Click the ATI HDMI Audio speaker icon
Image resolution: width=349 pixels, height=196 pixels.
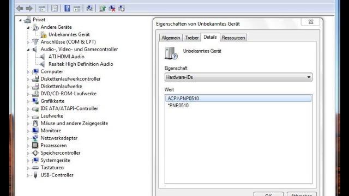(x=43, y=57)
